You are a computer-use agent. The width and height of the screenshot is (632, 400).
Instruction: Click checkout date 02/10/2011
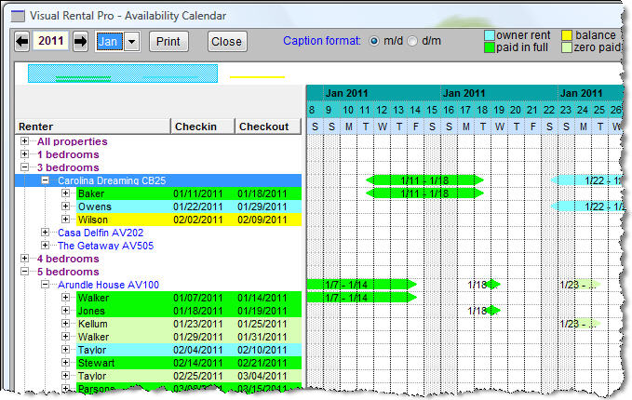pyautogui.click(x=262, y=350)
